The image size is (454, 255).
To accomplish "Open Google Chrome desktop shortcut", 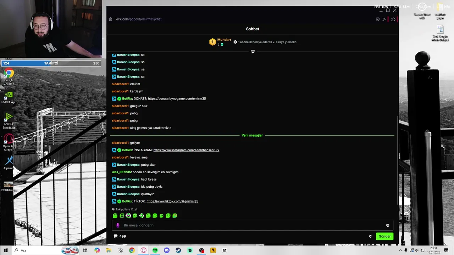I will tap(9, 76).
